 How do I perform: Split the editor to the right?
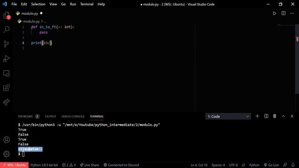click(284, 14)
